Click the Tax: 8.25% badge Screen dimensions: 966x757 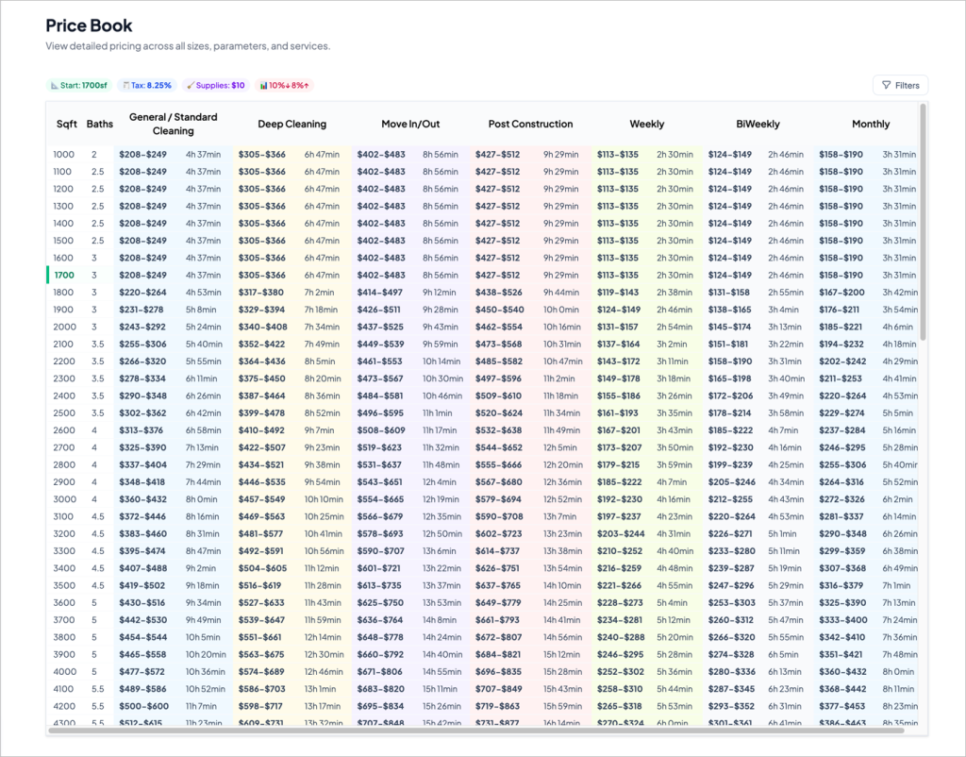coord(146,85)
